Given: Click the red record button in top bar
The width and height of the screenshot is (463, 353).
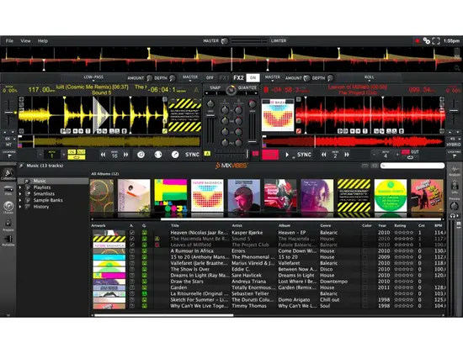Looking at the screenshot, I should pyautogui.click(x=418, y=41).
